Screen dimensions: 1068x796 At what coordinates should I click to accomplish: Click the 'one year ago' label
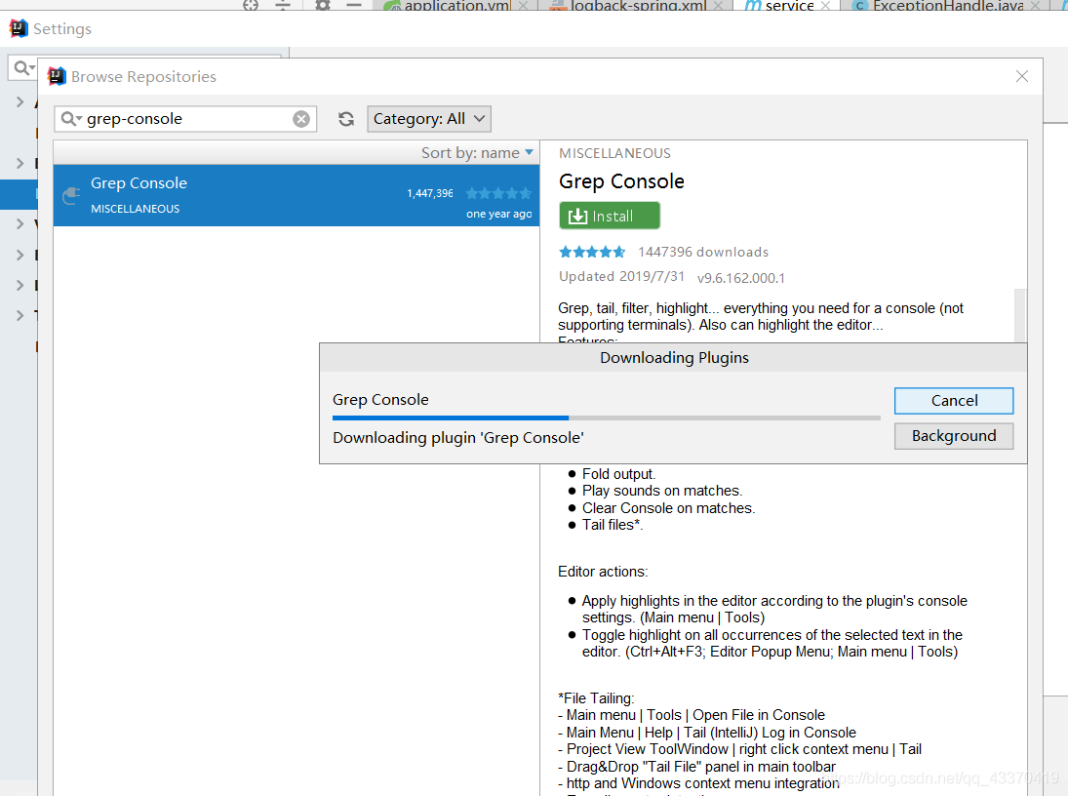[x=498, y=214]
